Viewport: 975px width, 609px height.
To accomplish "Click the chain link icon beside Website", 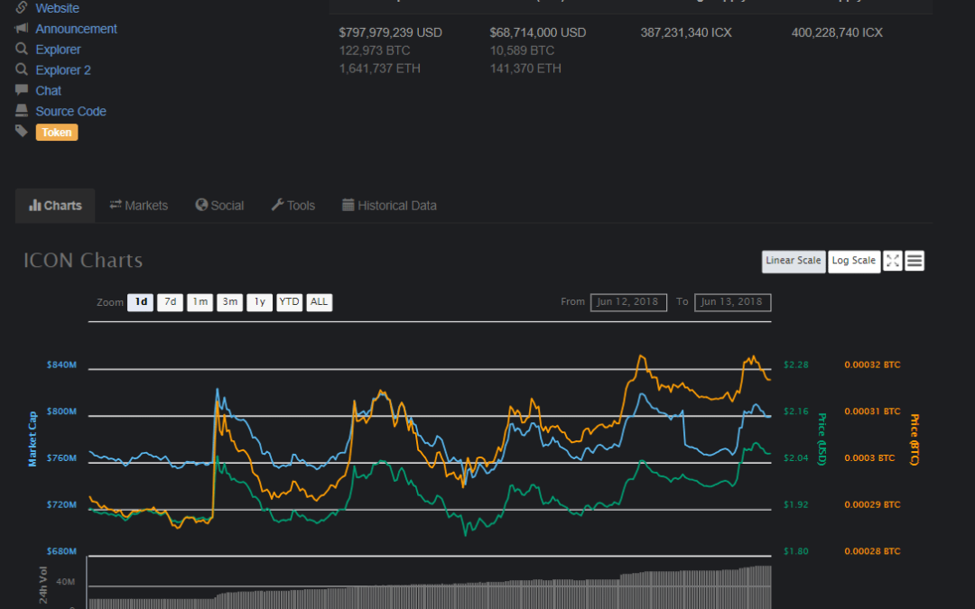I will pyautogui.click(x=21, y=7).
